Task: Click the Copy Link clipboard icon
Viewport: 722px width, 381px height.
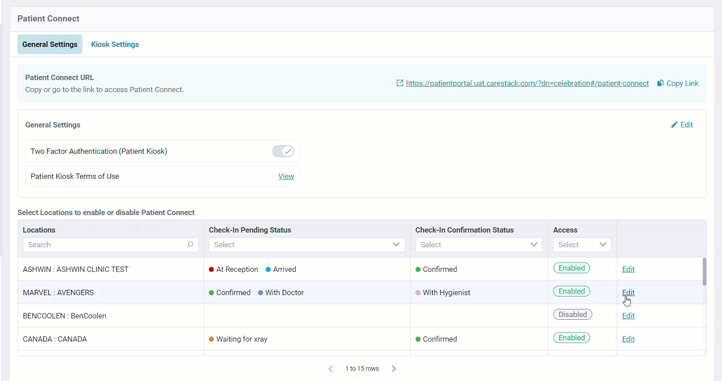Action: pos(660,83)
